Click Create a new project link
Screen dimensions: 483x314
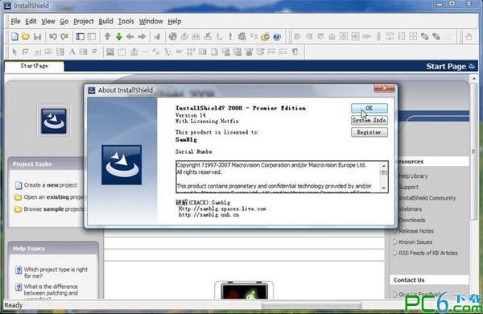pos(50,185)
